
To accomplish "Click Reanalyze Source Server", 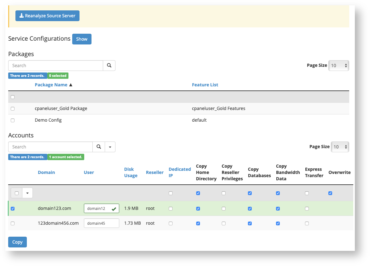I will [x=47, y=15].
